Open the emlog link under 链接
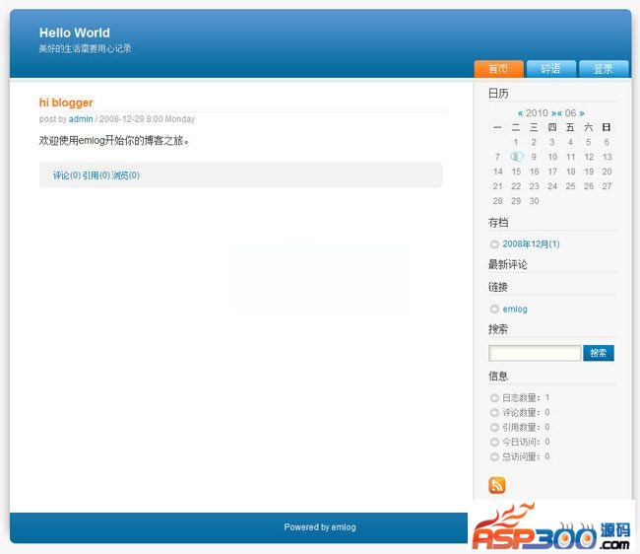 tap(515, 310)
